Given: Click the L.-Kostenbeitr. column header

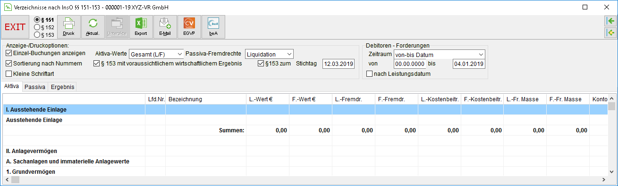Looking at the screenshot, I should pyautogui.click(x=440, y=99).
